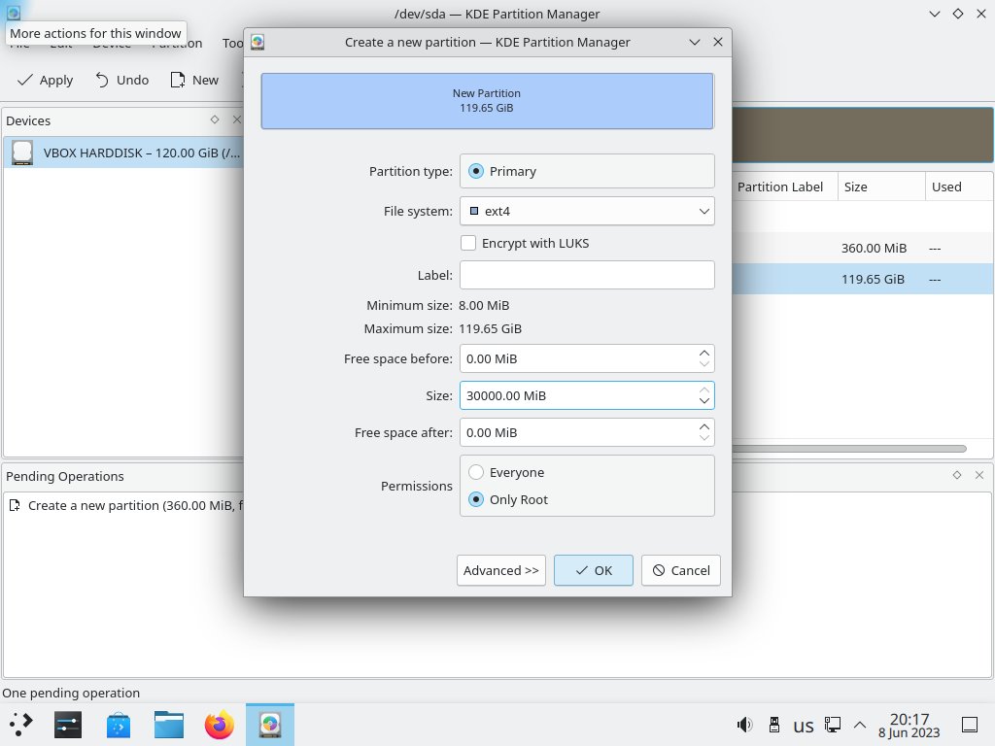The width and height of the screenshot is (995, 746).
Task: Enable Encrypt with LUKS checkbox
Action: (468, 243)
